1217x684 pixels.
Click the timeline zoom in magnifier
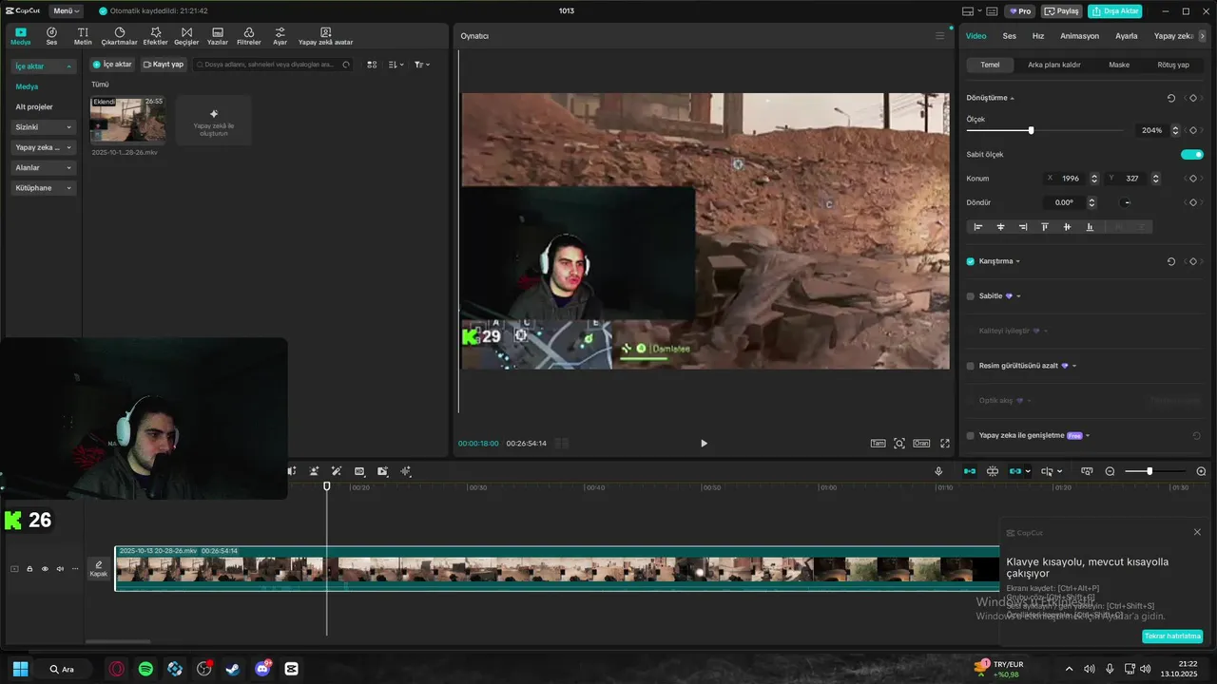pyautogui.click(x=1201, y=471)
